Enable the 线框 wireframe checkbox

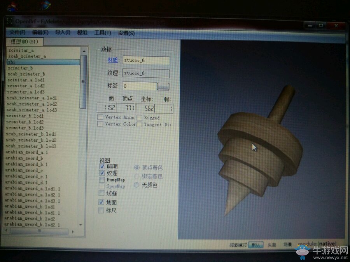[x=101, y=193]
